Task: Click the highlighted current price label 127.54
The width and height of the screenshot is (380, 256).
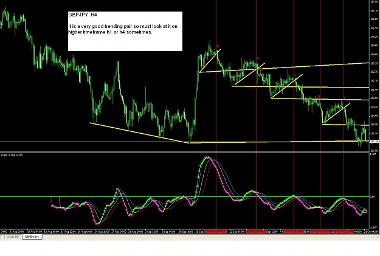Action: (375, 141)
